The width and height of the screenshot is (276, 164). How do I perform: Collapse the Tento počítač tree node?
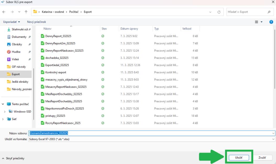3,104
